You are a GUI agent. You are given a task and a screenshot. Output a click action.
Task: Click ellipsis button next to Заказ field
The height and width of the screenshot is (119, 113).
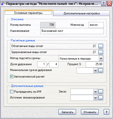click(101, 92)
